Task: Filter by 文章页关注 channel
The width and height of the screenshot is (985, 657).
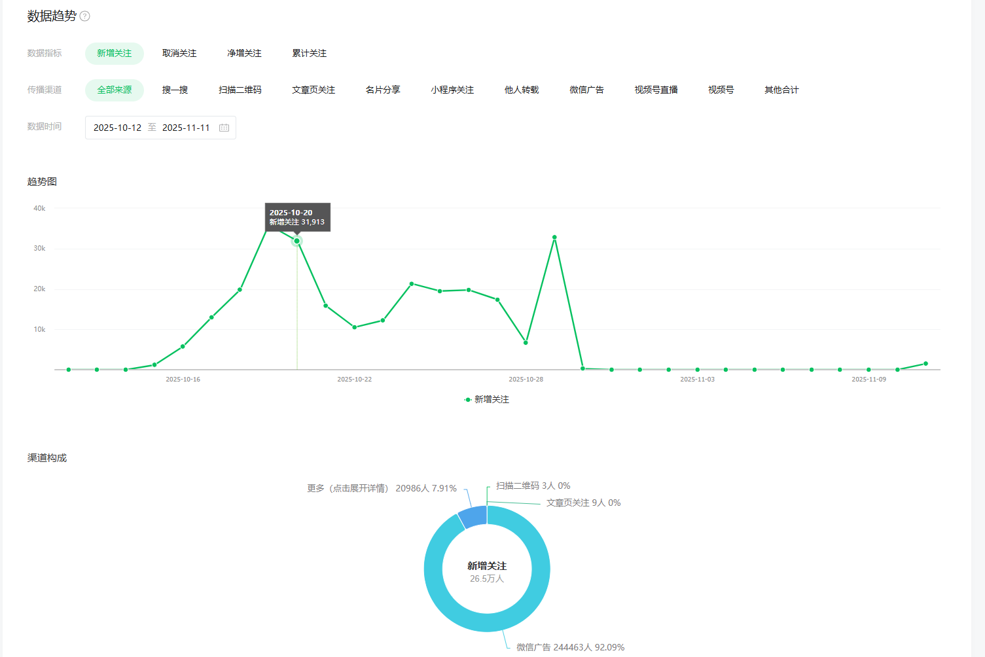Action: [313, 90]
